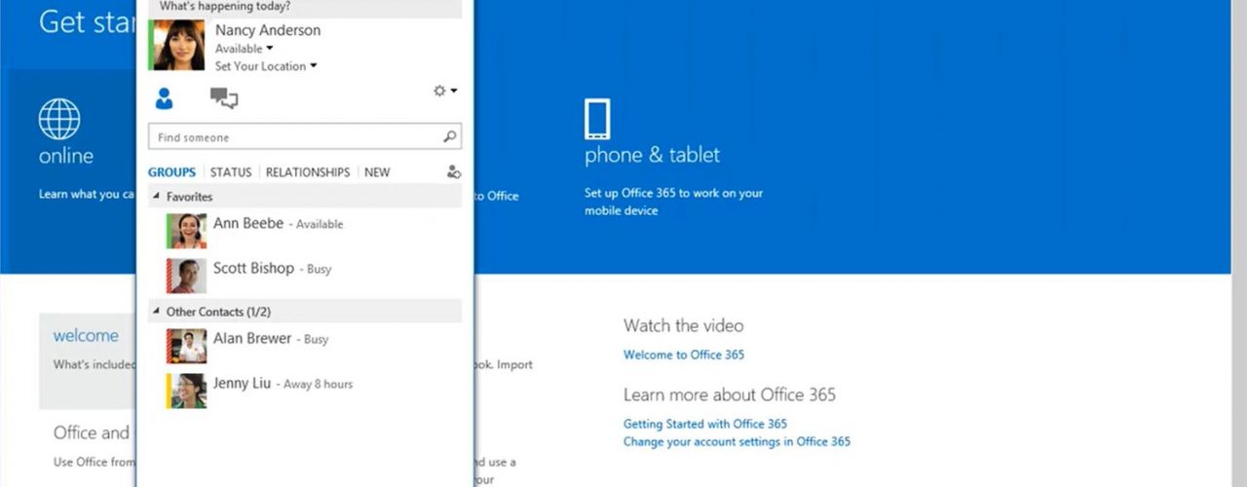Screen dimensions: 1247x487
Task: Open the options gear icon in Lync
Action: point(439,91)
